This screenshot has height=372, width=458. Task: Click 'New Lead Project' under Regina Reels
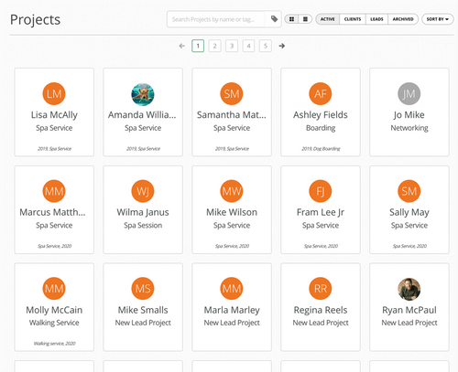coord(321,323)
